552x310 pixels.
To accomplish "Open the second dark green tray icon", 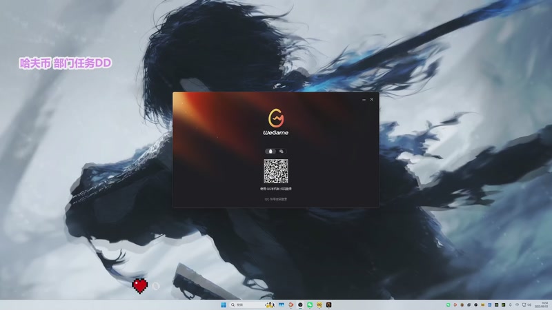I will [504, 304].
